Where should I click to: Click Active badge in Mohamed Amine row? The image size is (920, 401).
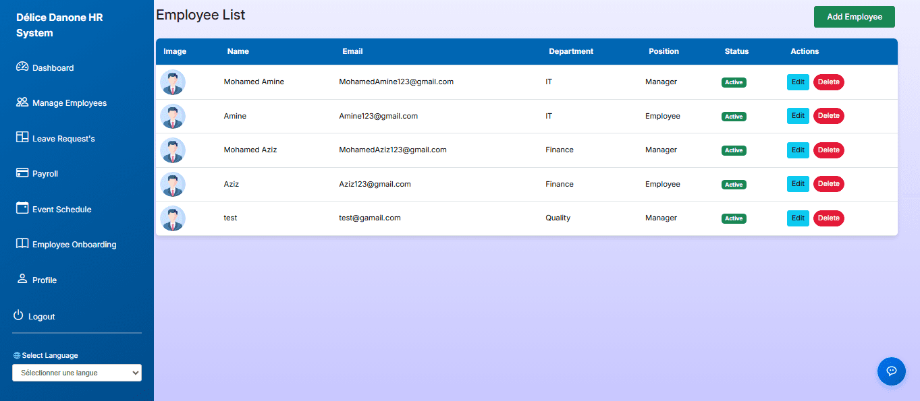(734, 82)
